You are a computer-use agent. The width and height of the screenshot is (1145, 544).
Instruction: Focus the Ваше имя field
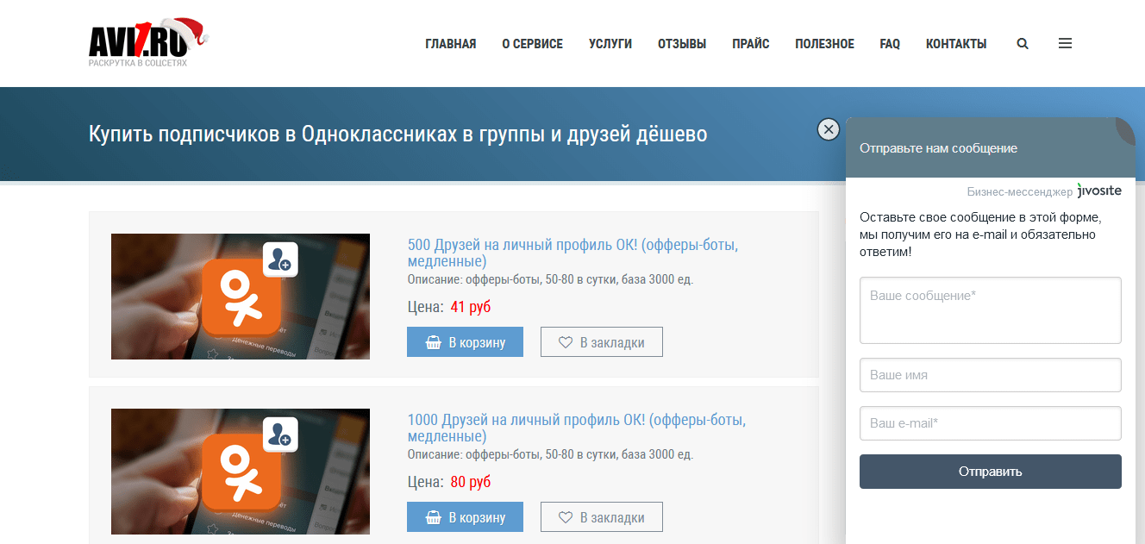click(x=991, y=375)
